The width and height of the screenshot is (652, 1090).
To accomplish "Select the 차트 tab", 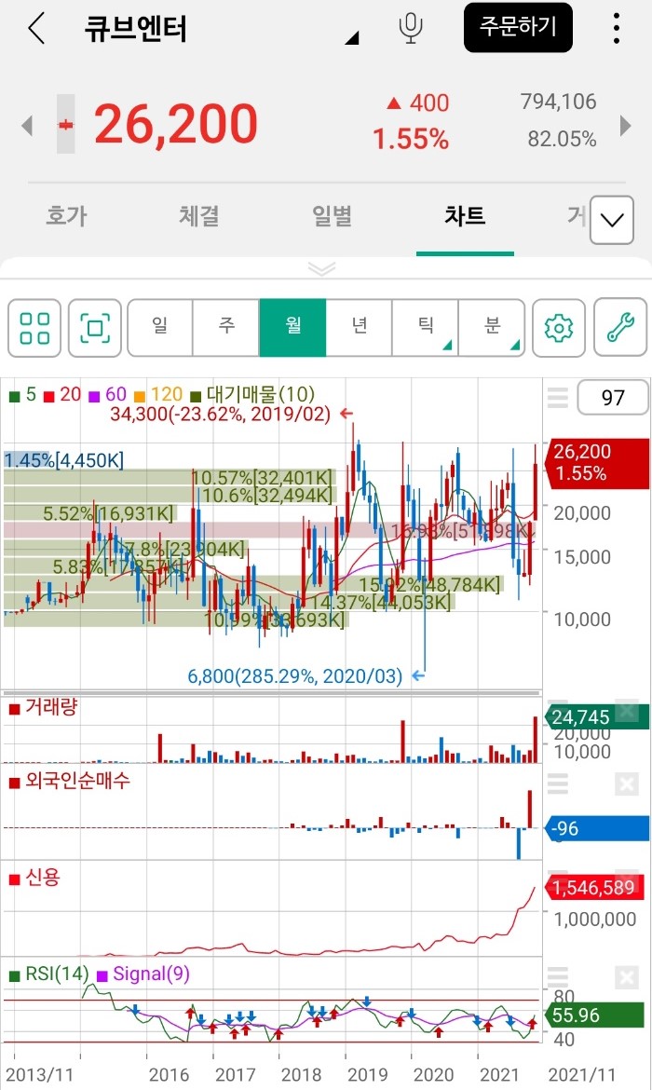I will point(465,215).
